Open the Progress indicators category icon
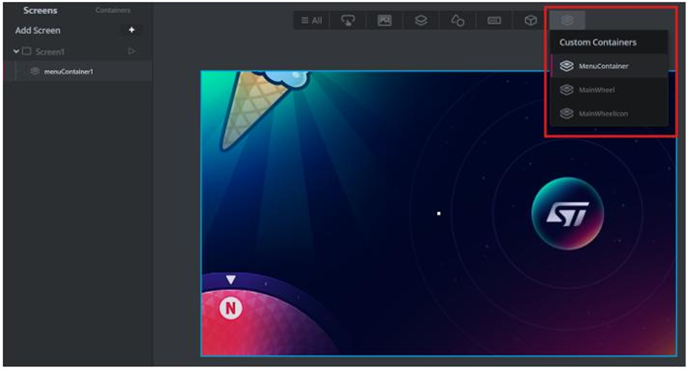The width and height of the screenshot is (689, 369). pos(494,21)
